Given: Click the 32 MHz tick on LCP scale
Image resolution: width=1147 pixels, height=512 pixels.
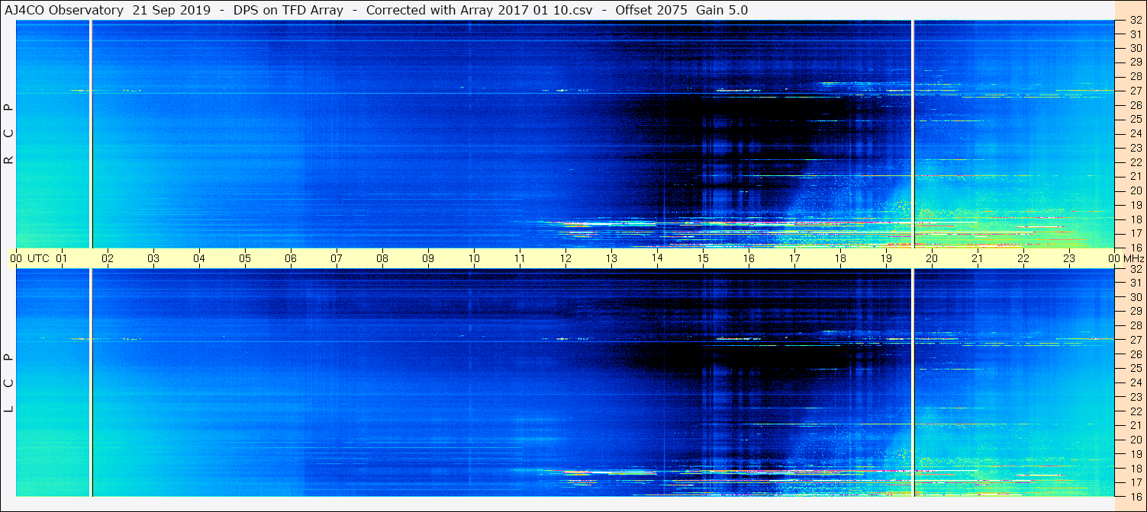Looking at the screenshot, I should [x=1136, y=269].
